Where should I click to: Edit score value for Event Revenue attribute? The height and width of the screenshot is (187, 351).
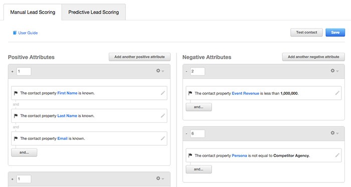[198, 71]
